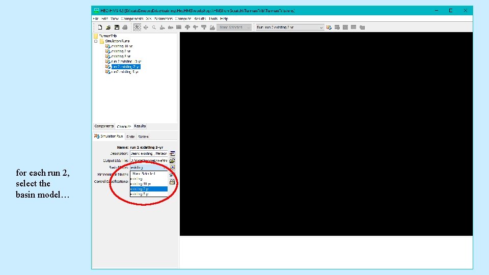Open basin model icon beside Basin Model
Screen dimensions: 489x275
pos(172,168)
